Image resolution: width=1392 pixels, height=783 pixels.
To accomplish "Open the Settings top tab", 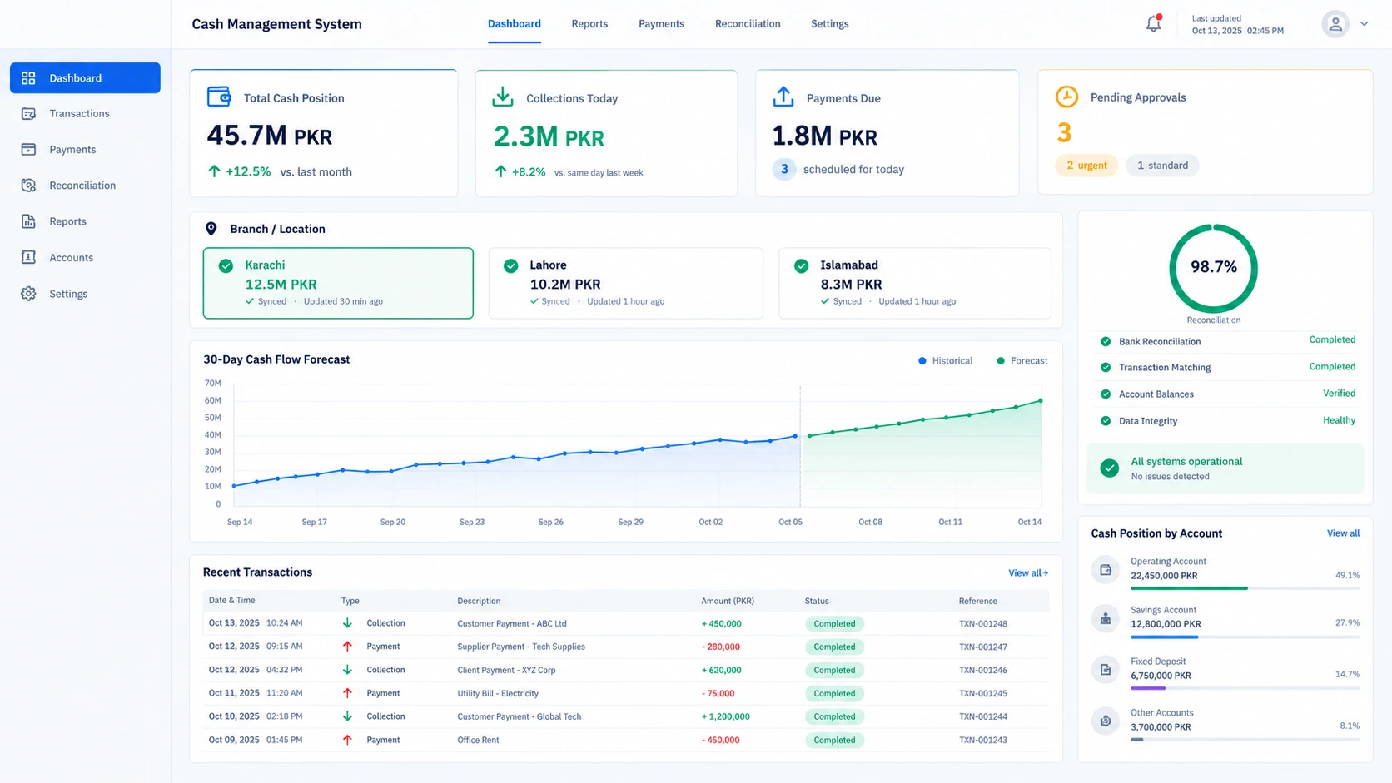I will click(830, 24).
